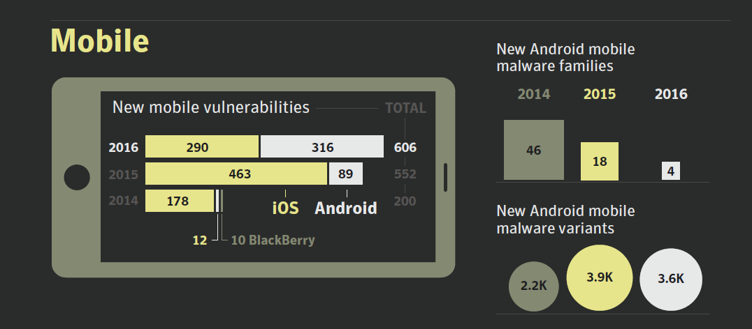Select the 2015 year header in families chart
This screenshot has height=329, width=752.
600,94
